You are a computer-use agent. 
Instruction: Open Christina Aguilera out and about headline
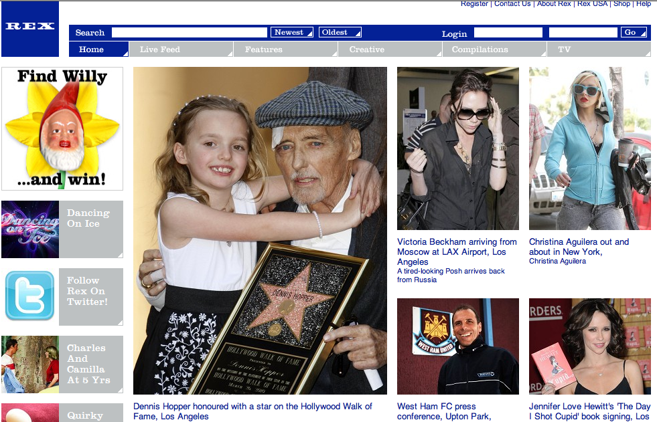[x=579, y=247]
